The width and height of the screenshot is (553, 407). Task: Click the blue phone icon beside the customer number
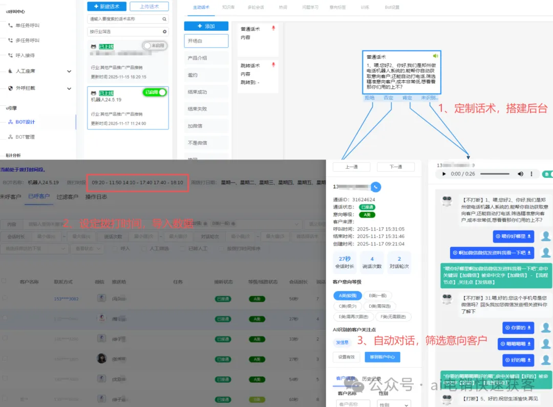click(x=376, y=187)
